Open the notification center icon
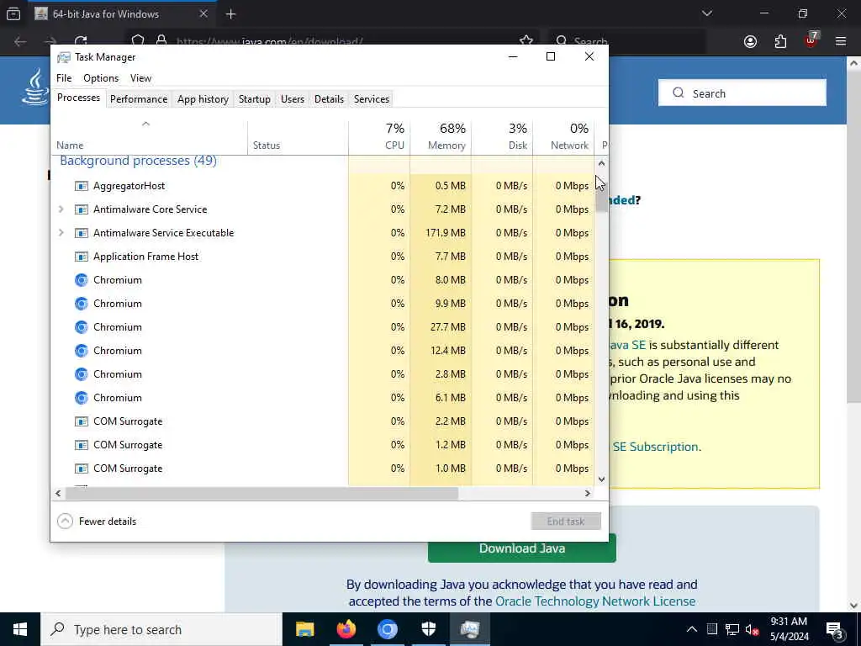861x646 pixels. (x=834, y=630)
